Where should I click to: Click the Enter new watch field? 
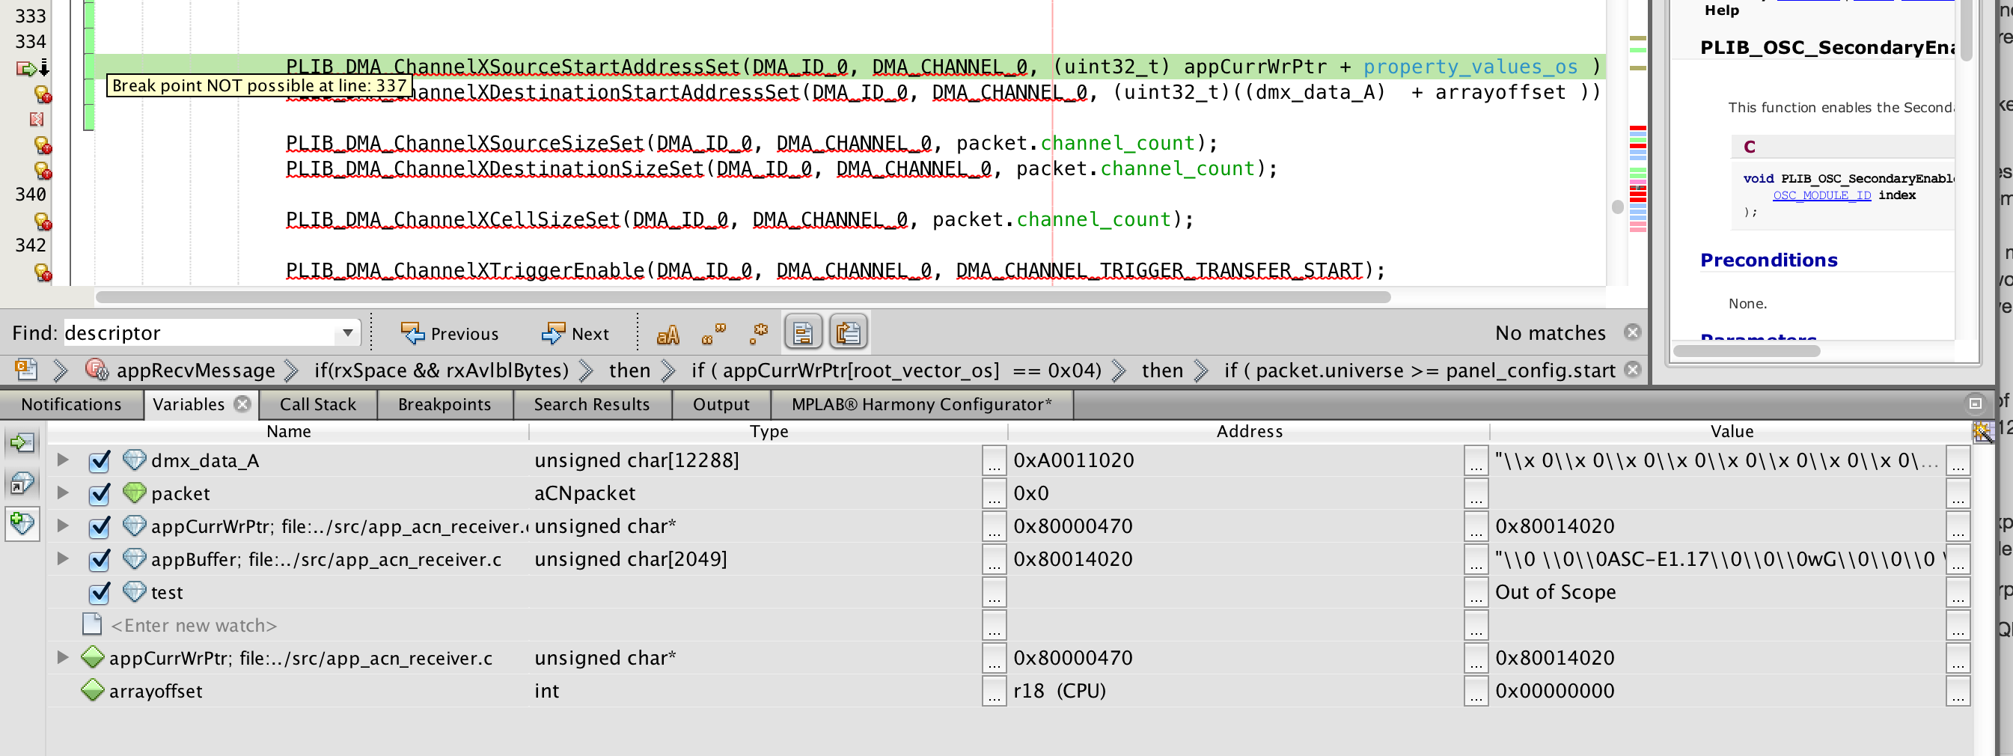point(193,626)
